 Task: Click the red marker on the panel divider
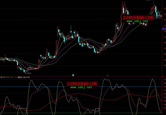point(108,75)
